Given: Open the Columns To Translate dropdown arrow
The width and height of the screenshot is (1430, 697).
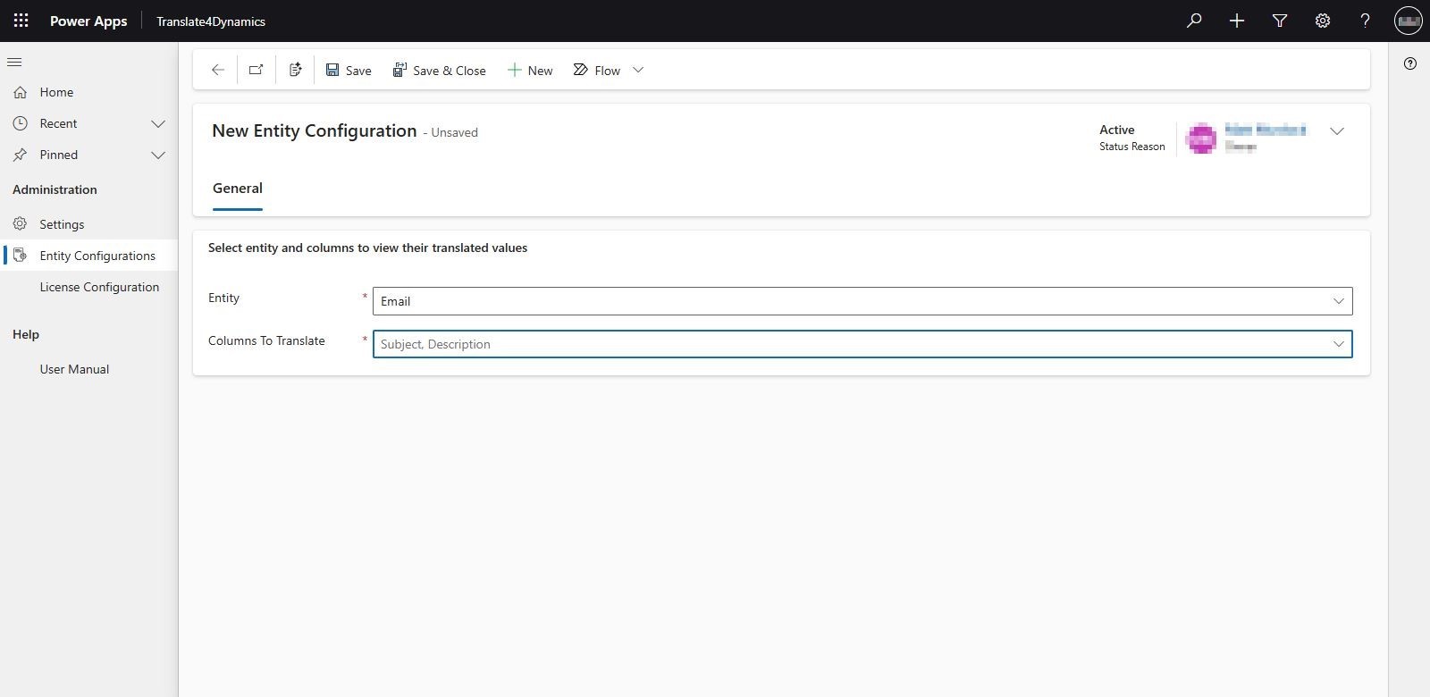Looking at the screenshot, I should 1339,344.
